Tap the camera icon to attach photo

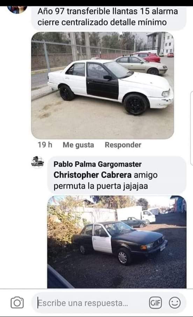pyautogui.click(x=17, y=303)
